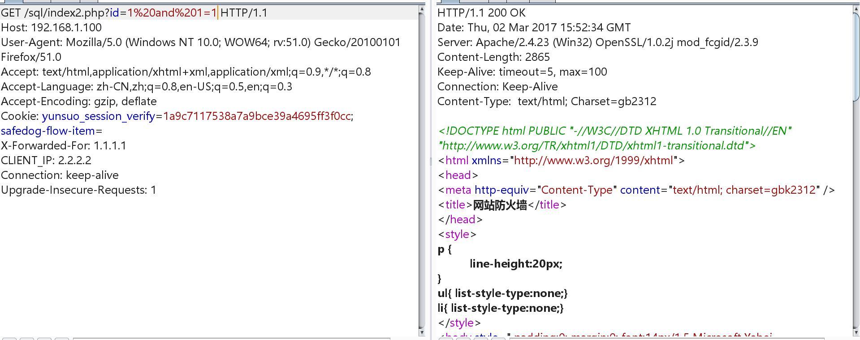The height and width of the screenshot is (340, 860).
Task: Click the X-Forwarded-For: 1.1.1.1 header
Action: (64, 145)
